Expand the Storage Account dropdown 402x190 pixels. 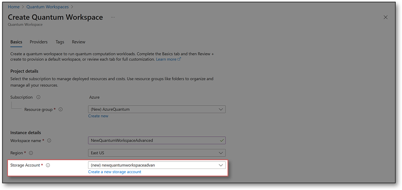(157, 165)
